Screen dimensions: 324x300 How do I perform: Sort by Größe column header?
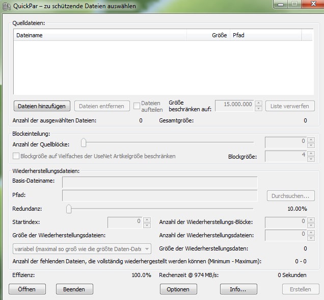208,35
